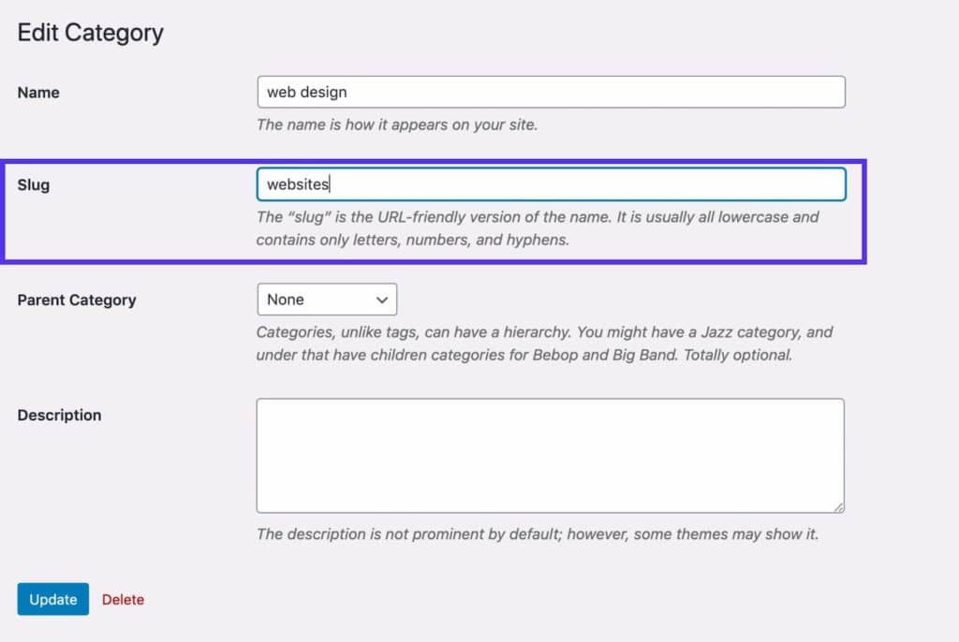
Task: Click the Slug label text
Action: (x=33, y=184)
